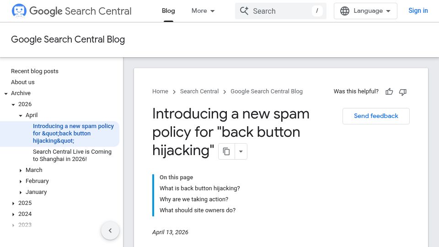The height and width of the screenshot is (247, 439).
Task: Click the Search input field
Action: 280,11
